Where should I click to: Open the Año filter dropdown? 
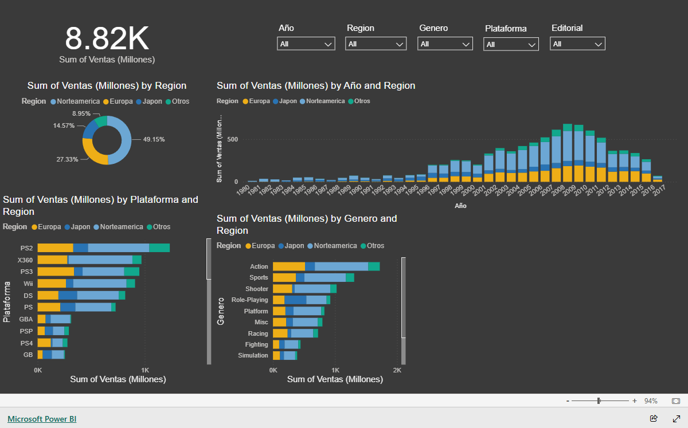point(306,44)
